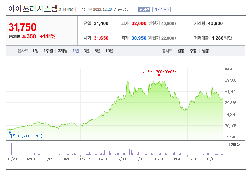
Task: Click the 시가 value 31,650
Action: 101,38
